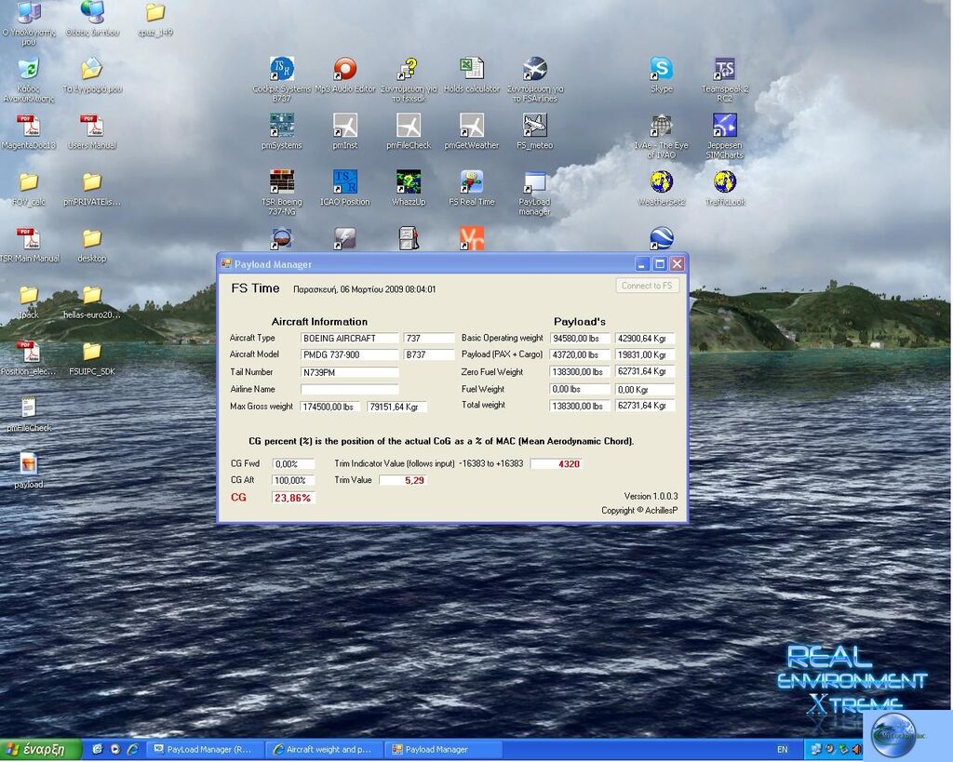Click the CG Aft 100,00% field

[x=293, y=480]
